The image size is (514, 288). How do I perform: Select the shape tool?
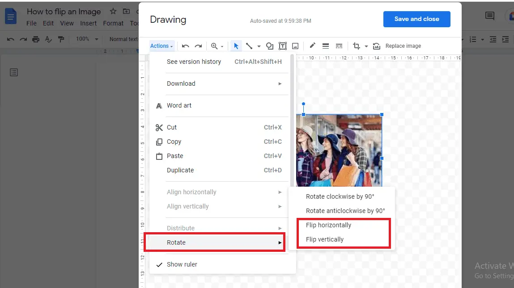(270, 46)
